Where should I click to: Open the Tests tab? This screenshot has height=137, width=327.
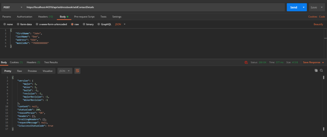click(x=103, y=17)
